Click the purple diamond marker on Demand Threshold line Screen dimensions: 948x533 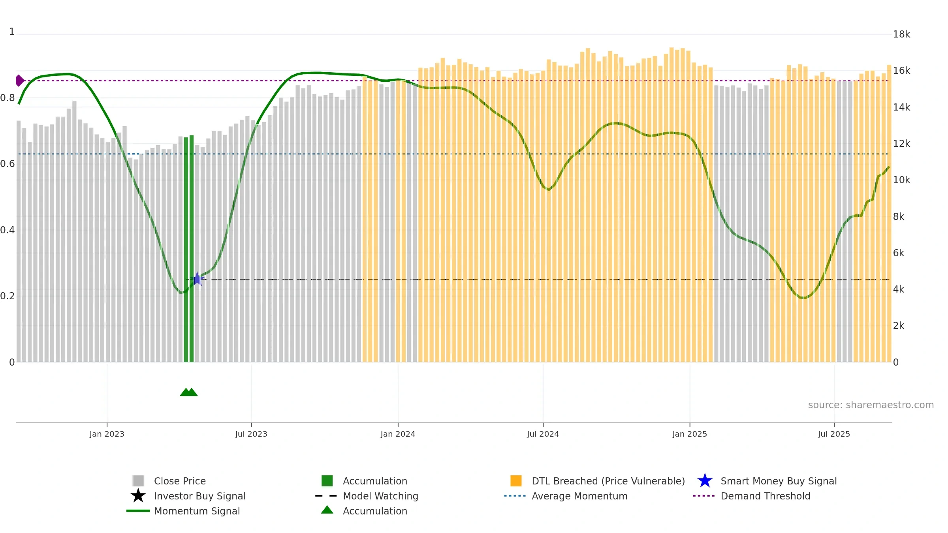[19, 81]
